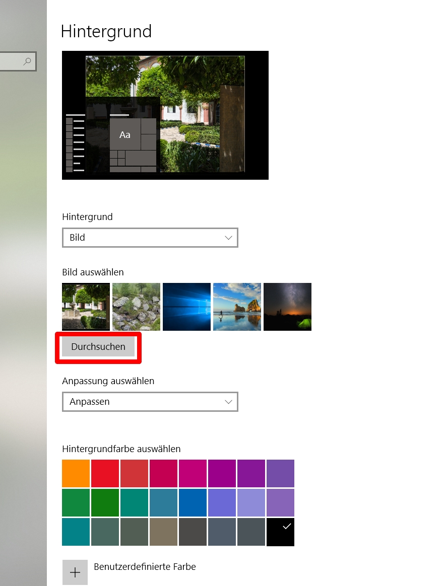Choose the magenta swatch in top row

(193, 474)
